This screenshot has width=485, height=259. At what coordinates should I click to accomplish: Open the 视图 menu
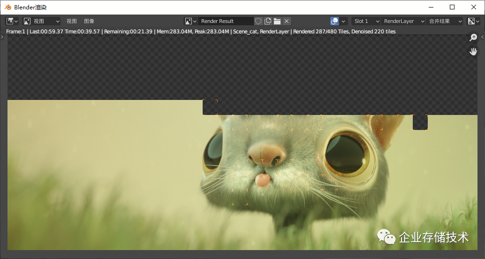[x=71, y=21]
